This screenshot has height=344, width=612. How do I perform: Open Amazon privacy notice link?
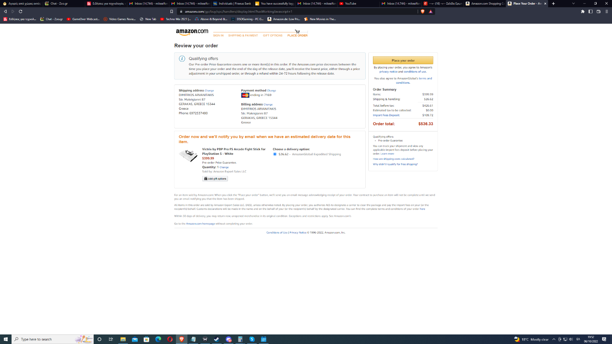tap(388, 72)
